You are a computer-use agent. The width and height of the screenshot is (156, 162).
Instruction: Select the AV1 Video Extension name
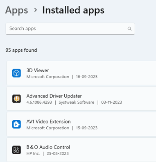[x=48, y=121]
